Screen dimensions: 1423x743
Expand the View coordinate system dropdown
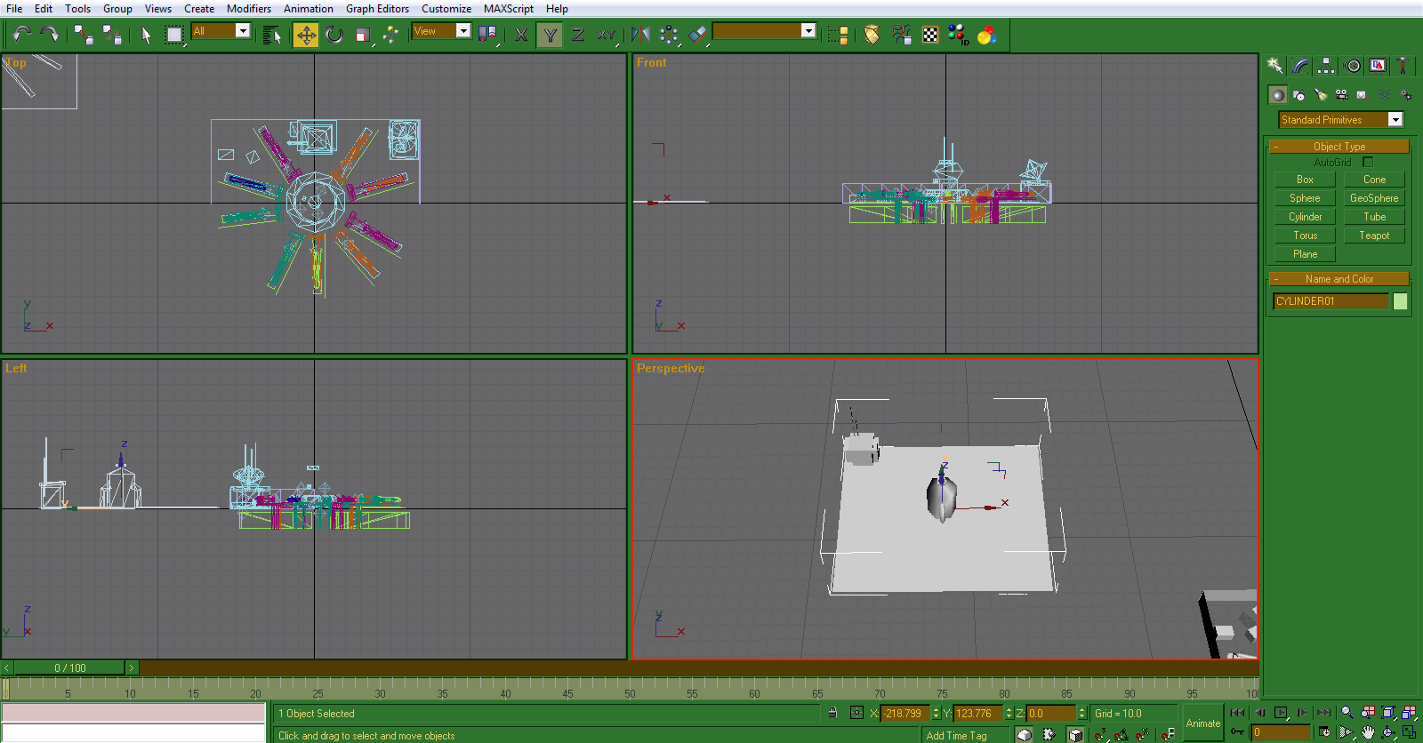463,31
